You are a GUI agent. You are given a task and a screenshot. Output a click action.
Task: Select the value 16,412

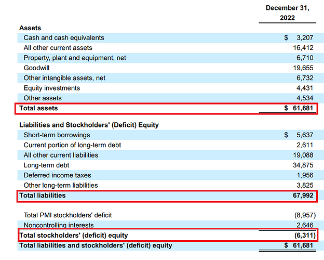click(303, 48)
